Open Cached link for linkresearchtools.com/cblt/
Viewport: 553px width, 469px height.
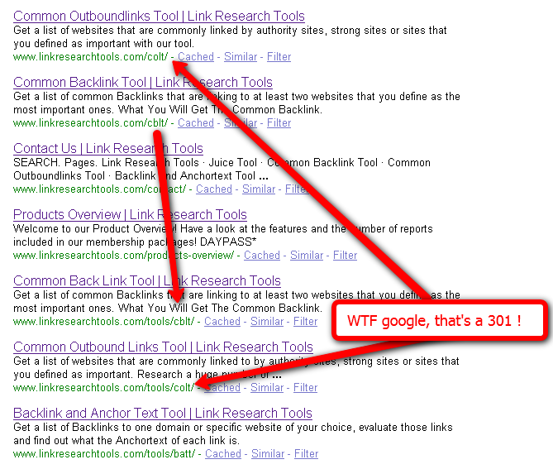click(x=196, y=122)
